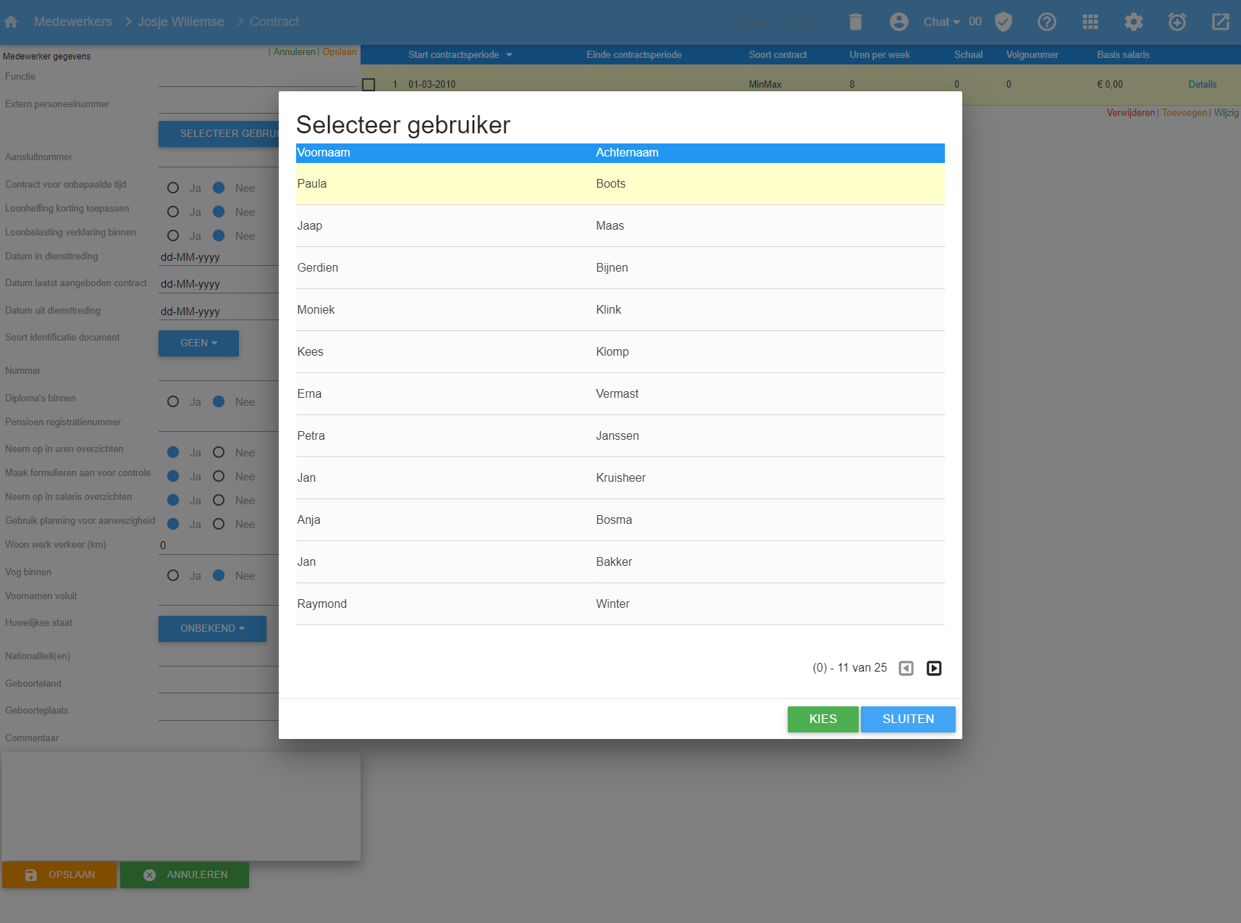Click the add-alarm clock icon
This screenshot has height=923, width=1241.
(x=1177, y=22)
